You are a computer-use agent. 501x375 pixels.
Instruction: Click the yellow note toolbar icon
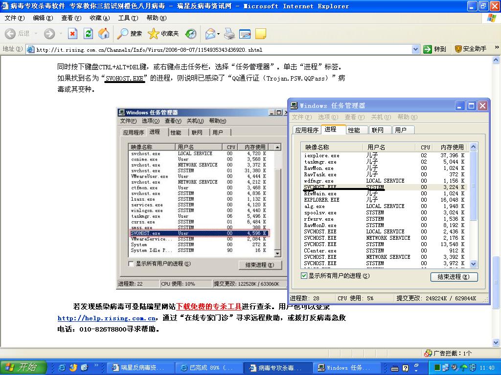click(260, 34)
